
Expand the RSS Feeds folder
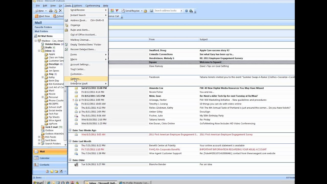coord(39,137)
